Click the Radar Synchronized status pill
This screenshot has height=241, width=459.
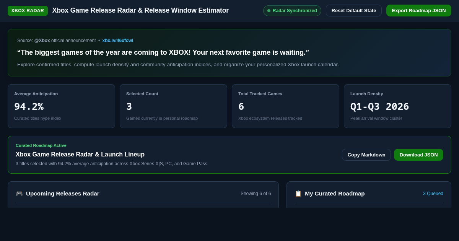[292, 11]
